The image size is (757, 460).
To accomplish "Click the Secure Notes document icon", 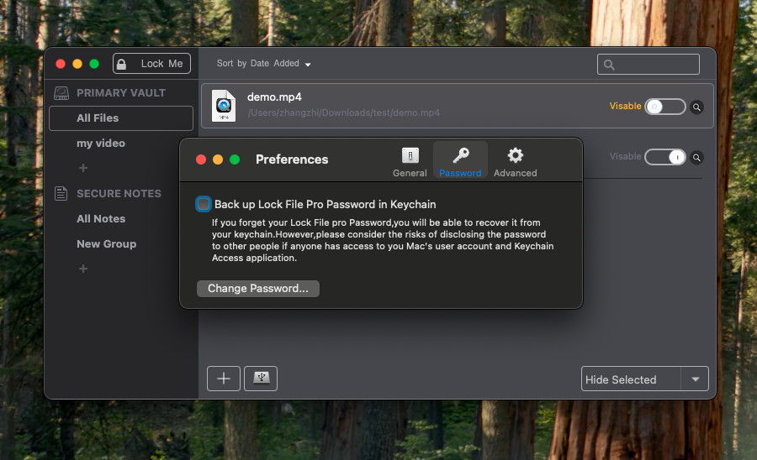I will (61, 194).
